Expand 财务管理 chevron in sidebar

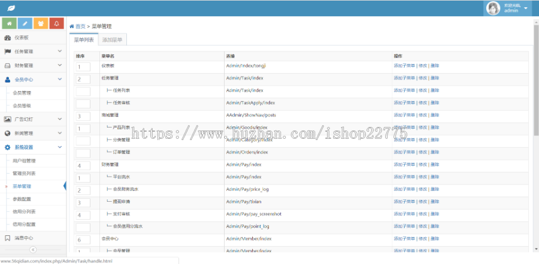coord(60,65)
